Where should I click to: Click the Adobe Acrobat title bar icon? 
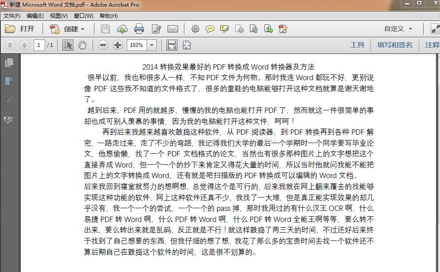click(x=4, y=4)
